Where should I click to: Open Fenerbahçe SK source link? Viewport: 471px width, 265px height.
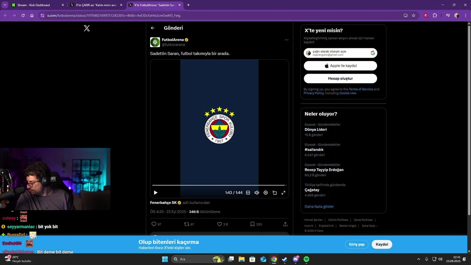pos(163,203)
